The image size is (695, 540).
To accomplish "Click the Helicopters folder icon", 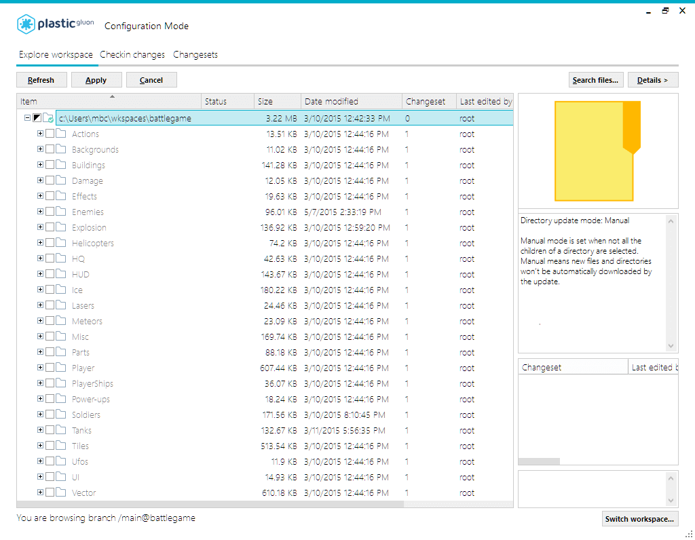I will click(60, 243).
